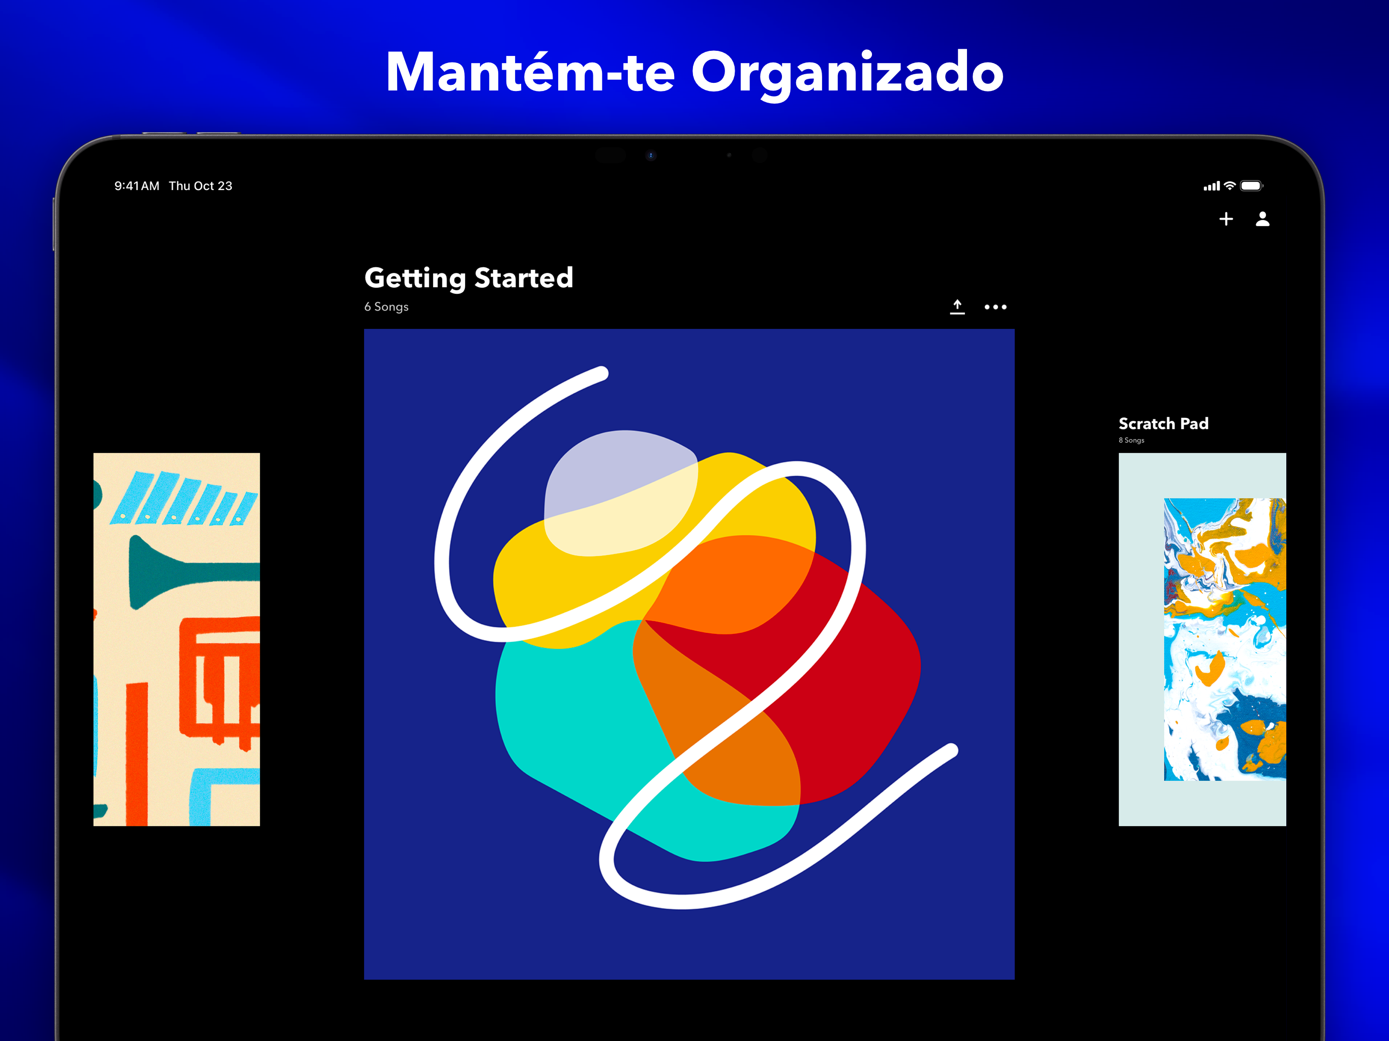The image size is (1389, 1041).
Task: Tap the Thu Oct 23 date
Action: (x=200, y=186)
